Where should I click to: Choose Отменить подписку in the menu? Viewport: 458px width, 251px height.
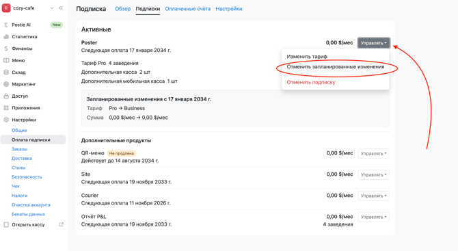[x=311, y=82]
